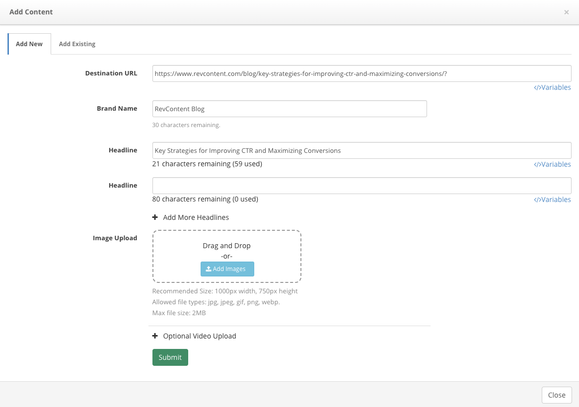Image resolution: width=579 pixels, height=407 pixels.
Task: Focus the Brand Name text field
Action: coord(289,109)
